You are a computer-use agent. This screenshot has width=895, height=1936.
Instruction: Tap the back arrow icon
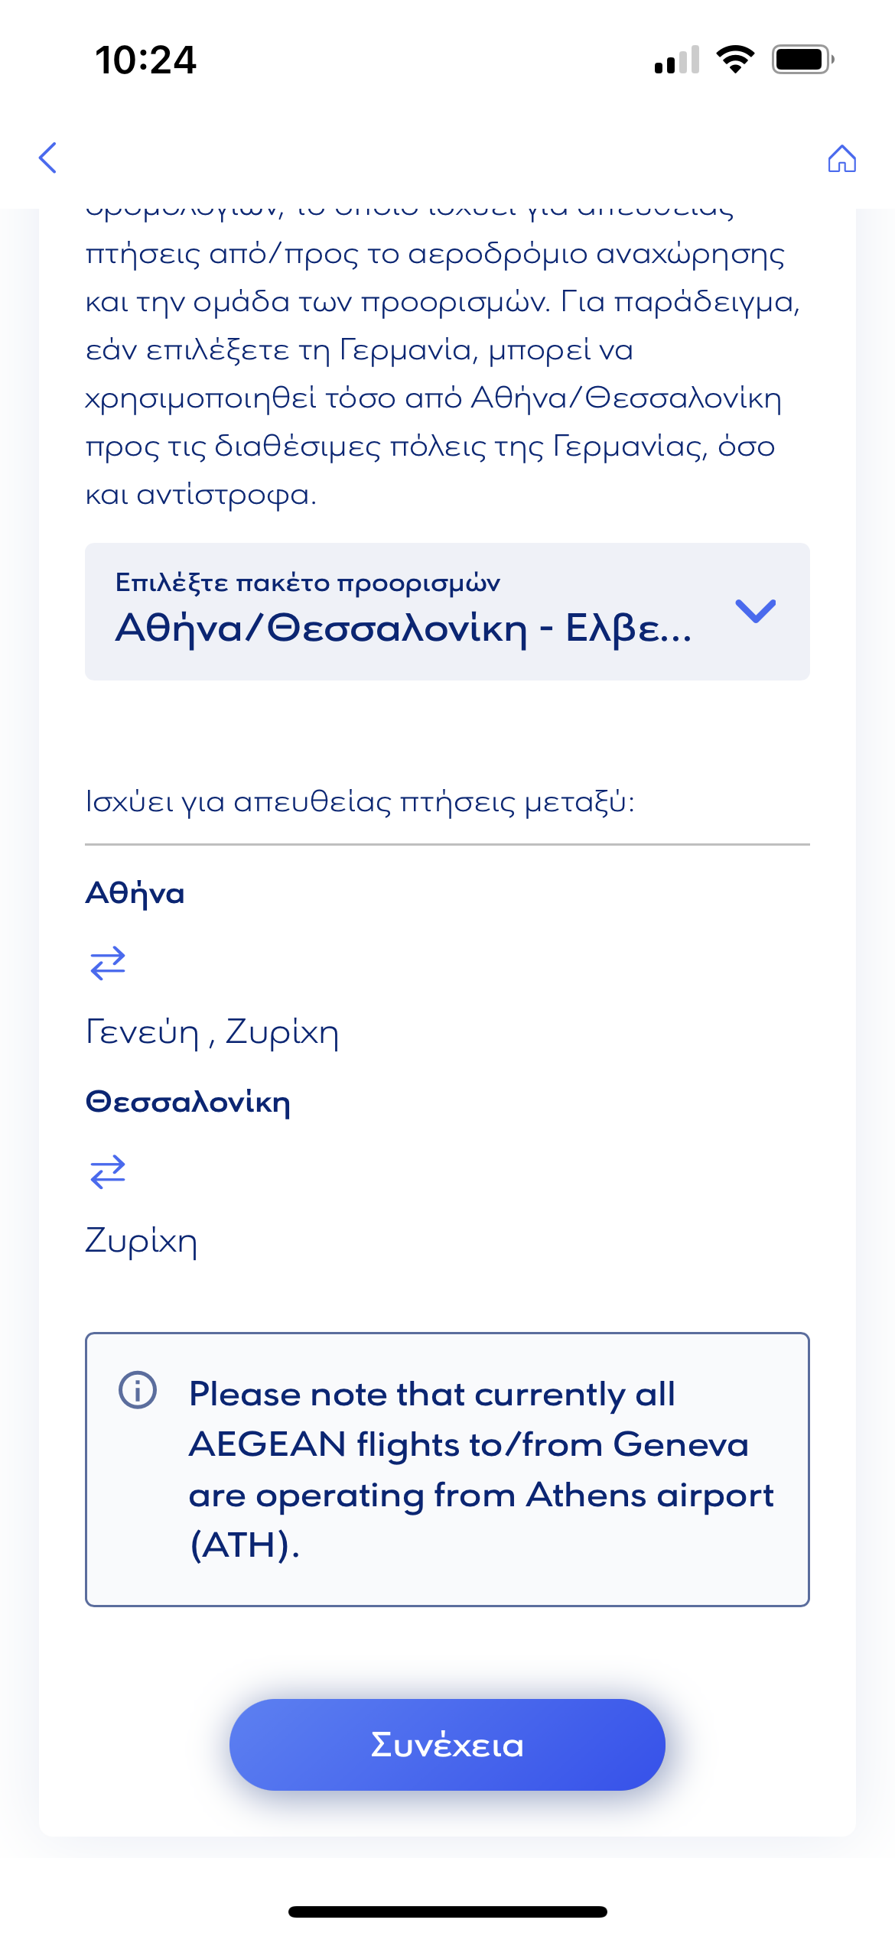point(48,158)
